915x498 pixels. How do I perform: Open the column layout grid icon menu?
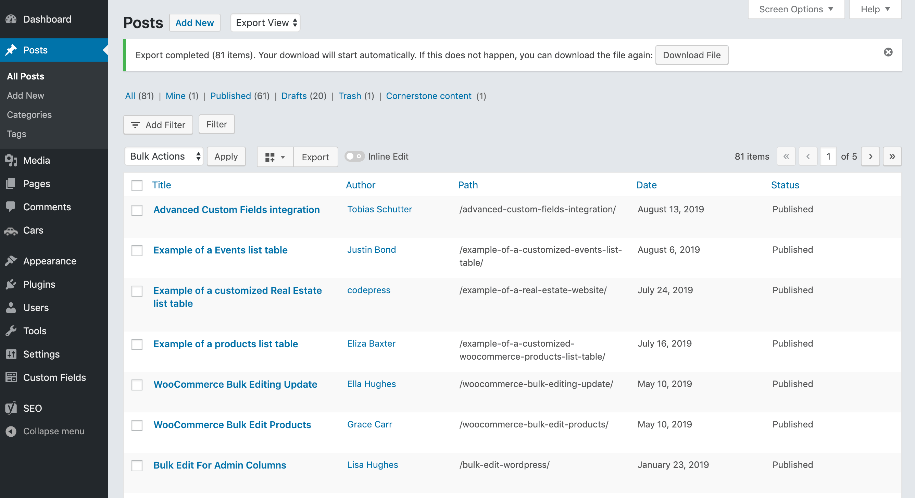tap(275, 157)
